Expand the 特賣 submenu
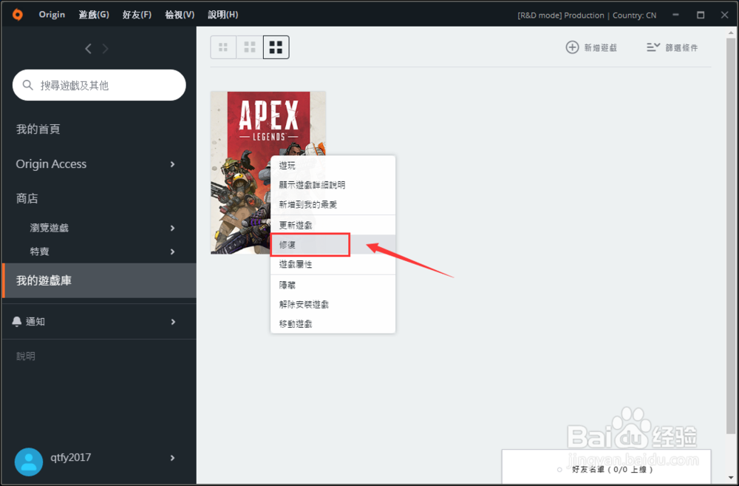The width and height of the screenshot is (739, 486). (172, 252)
